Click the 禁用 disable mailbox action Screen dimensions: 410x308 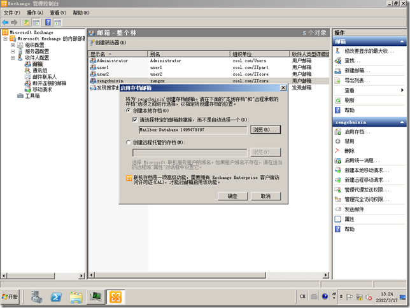pyautogui.click(x=350, y=141)
